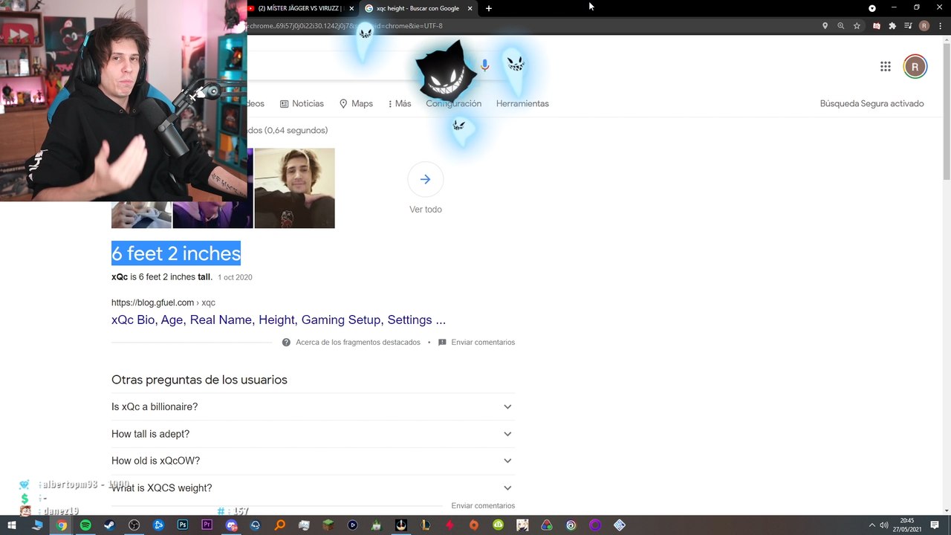This screenshot has width=951, height=535.
Task: Click the Google account avatar on the page
Action: click(915, 67)
